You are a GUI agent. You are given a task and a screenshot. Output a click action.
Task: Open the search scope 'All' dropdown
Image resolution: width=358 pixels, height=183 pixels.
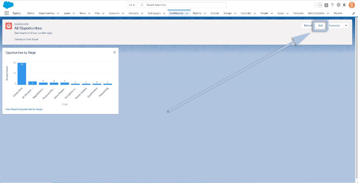[x=132, y=5]
